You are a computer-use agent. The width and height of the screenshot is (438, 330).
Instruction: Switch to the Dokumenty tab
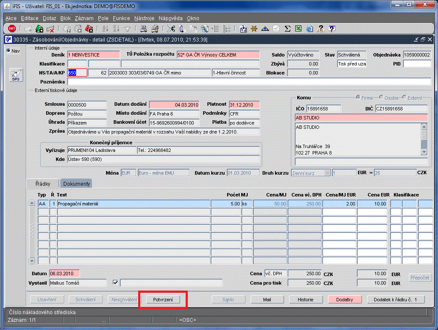(77, 184)
